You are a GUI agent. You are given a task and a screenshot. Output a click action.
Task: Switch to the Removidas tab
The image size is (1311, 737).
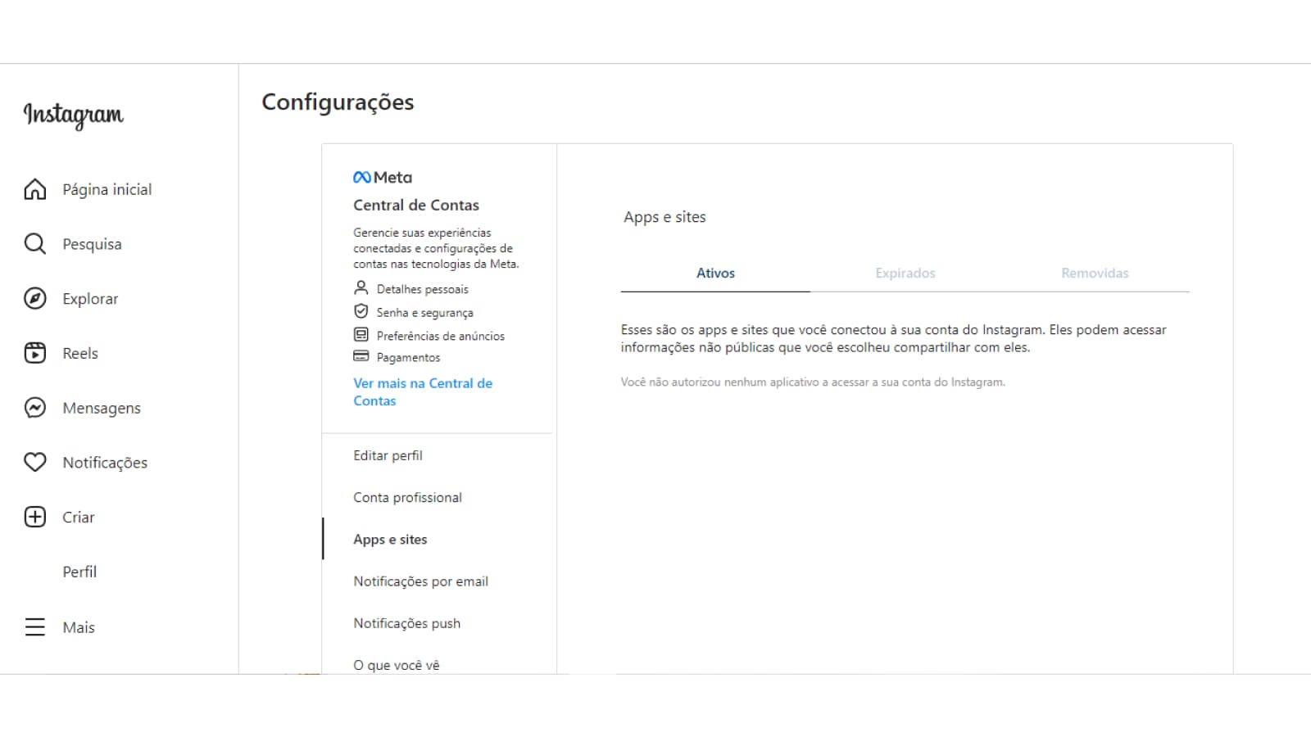tap(1095, 274)
